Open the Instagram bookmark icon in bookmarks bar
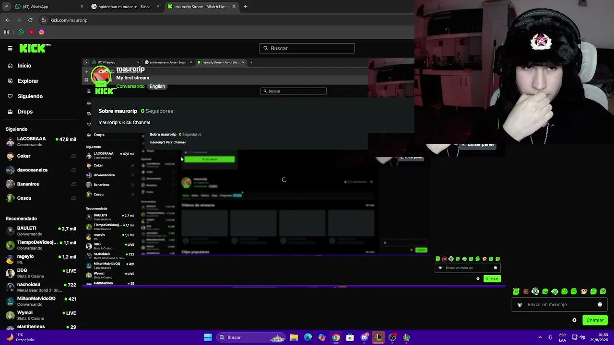The height and width of the screenshot is (345, 614). click(x=41, y=32)
